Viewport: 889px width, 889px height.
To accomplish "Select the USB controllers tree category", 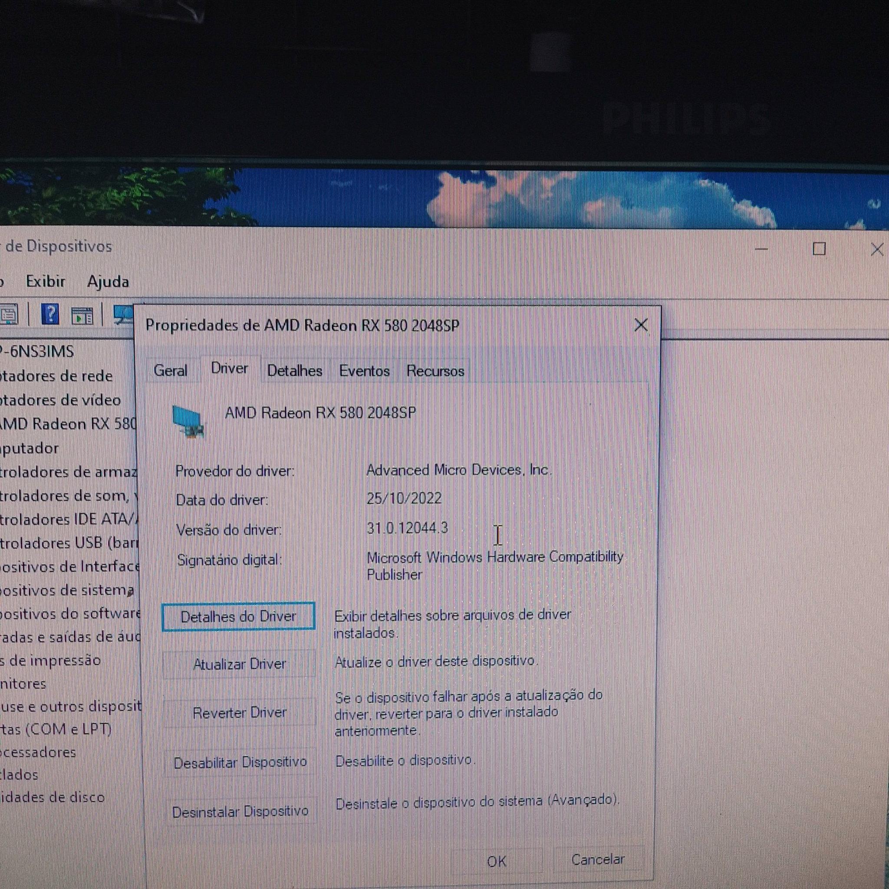I will 69,543.
